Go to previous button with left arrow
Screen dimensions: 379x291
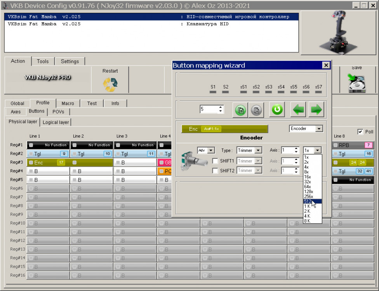(298, 110)
